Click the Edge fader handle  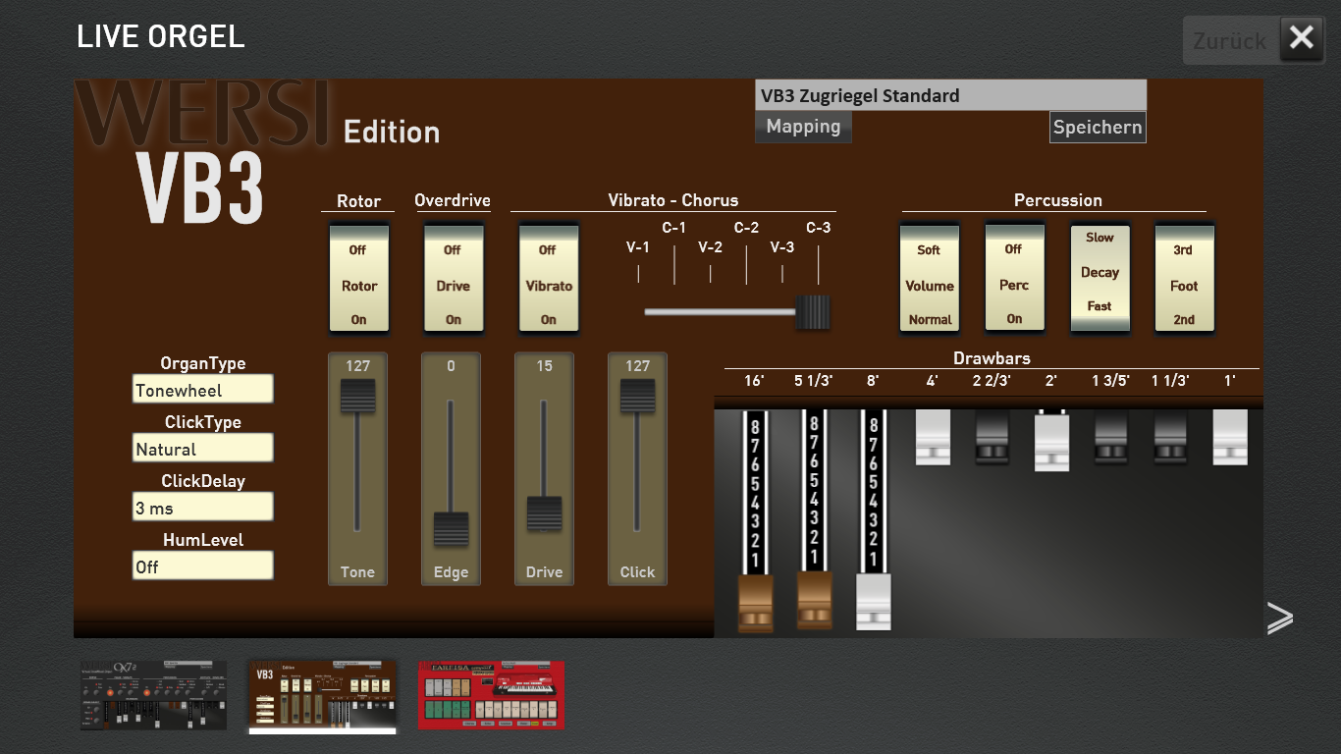(452, 529)
